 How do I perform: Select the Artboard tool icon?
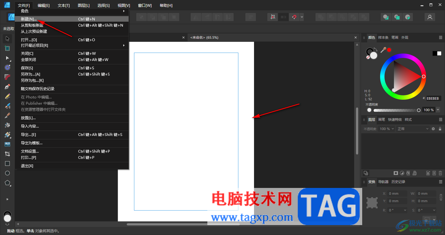tap(7, 48)
